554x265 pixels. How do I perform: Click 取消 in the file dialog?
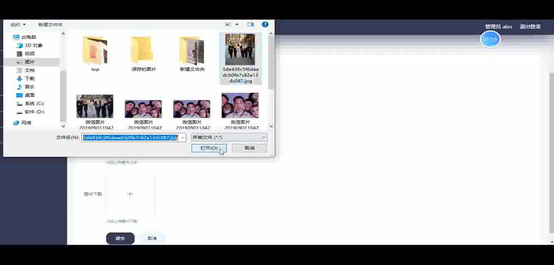[x=250, y=148]
